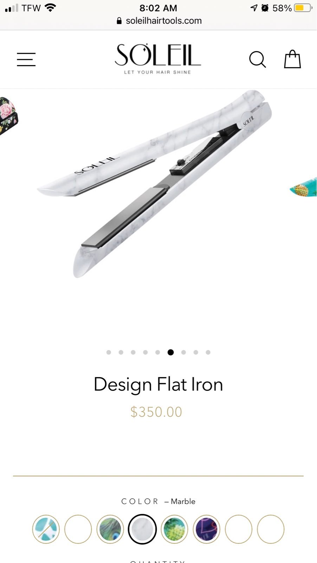Pick the pineapple pattern color swatch
The width and height of the screenshot is (317, 563).
pos(174,529)
